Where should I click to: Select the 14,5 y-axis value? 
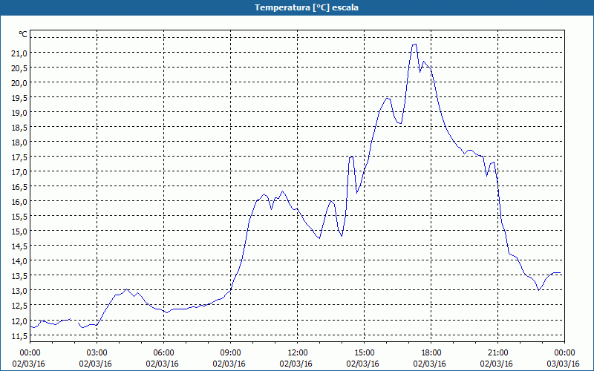pyautogui.click(x=19, y=246)
